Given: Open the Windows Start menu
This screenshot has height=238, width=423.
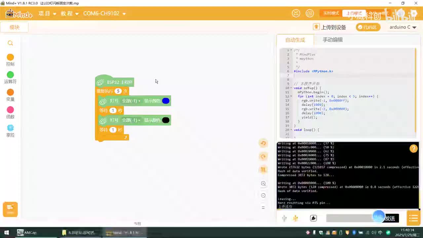Looking at the screenshot, I should (7, 232).
